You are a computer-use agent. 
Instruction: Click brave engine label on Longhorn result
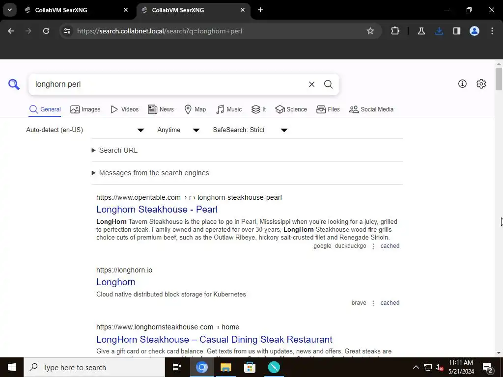pyautogui.click(x=359, y=302)
